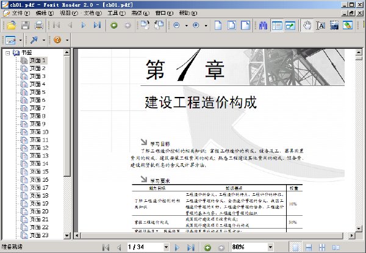Image resolution: width=366 pixels, height=253 pixels.
Task: Click document vertical scrollbar down arrow
Action: [359, 229]
